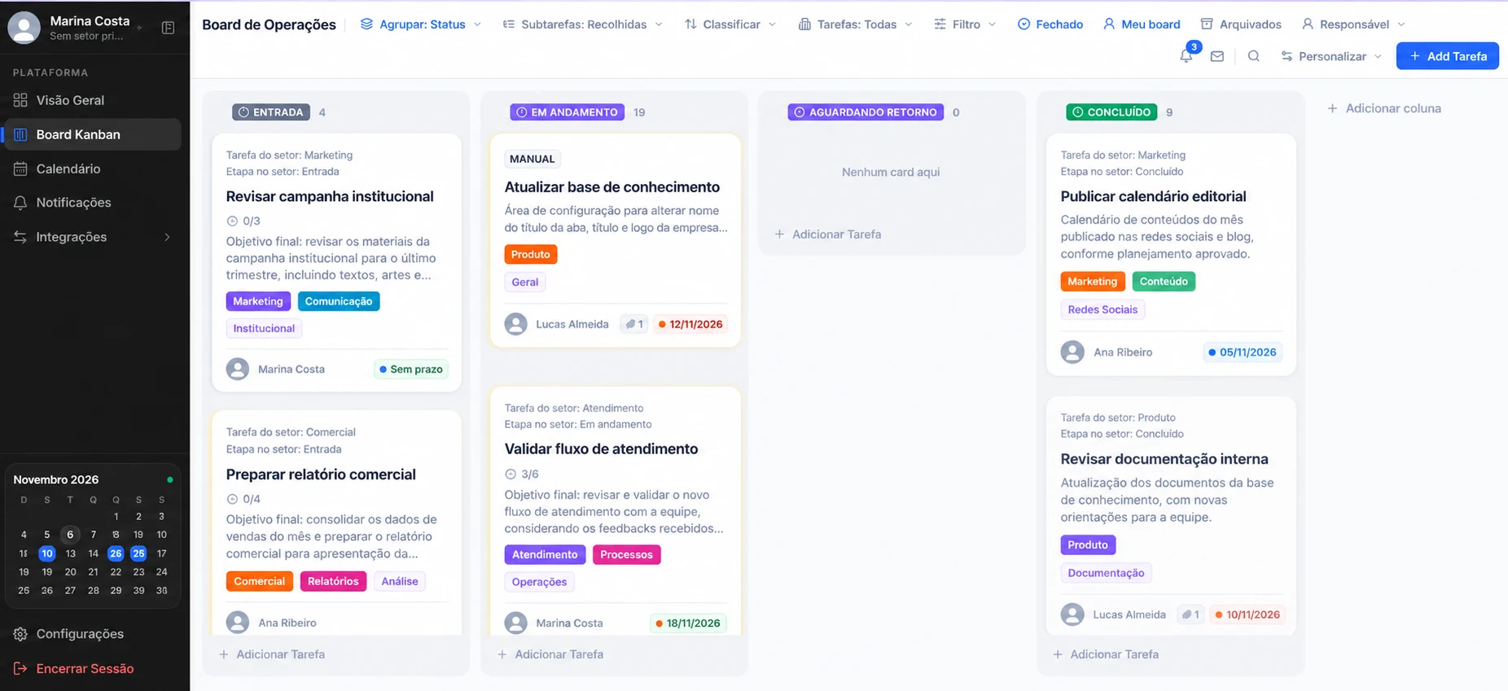Open Calendário page

[x=92, y=168]
